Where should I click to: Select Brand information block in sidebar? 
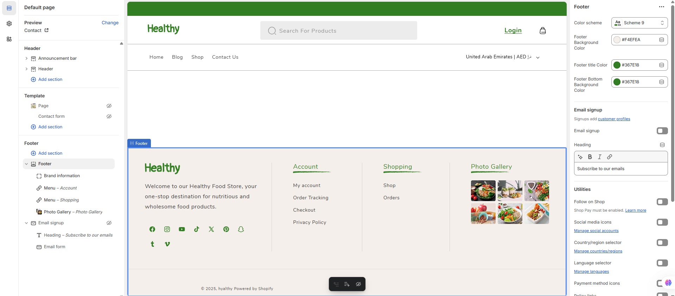[62, 176]
